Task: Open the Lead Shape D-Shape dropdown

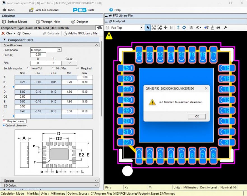Action: (59, 50)
